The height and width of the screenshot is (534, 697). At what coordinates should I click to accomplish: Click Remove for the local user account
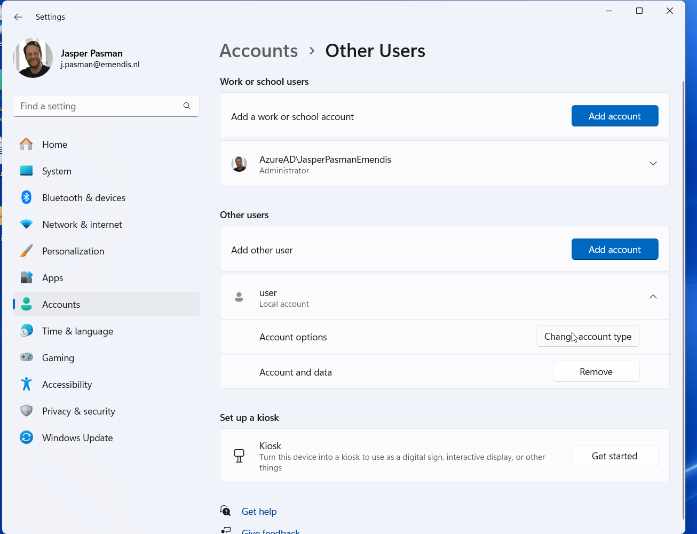[x=596, y=372]
